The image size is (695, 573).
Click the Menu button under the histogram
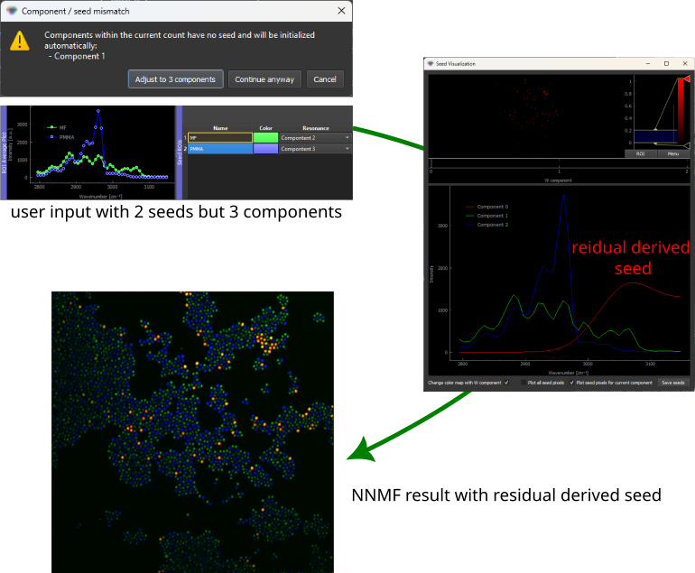coord(672,153)
